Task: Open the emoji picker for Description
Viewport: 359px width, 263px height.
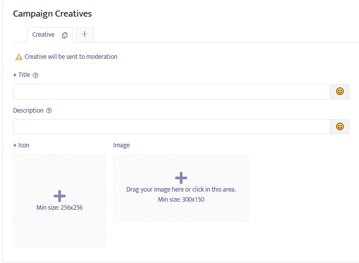Action: click(340, 127)
